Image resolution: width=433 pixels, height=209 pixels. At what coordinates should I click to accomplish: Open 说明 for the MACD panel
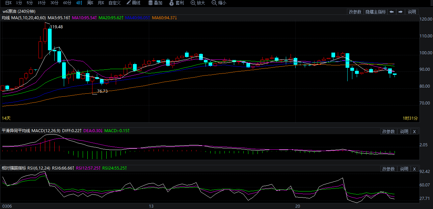click(404, 131)
